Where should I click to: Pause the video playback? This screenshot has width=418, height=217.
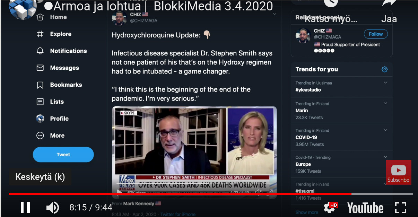point(25,207)
